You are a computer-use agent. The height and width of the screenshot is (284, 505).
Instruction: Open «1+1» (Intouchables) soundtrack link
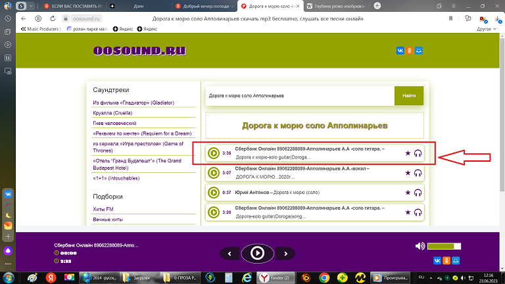pyautogui.click(x=116, y=178)
